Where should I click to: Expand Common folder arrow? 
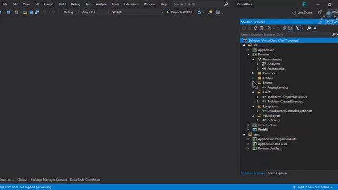click(x=252, y=73)
